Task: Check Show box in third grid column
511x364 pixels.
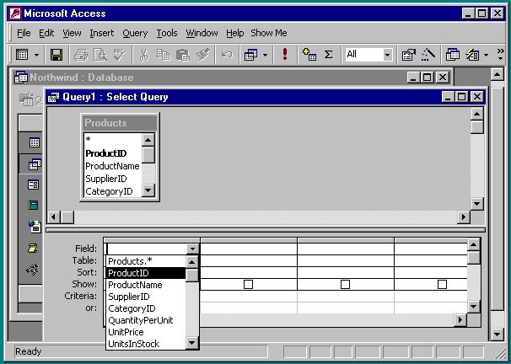Action: coord(345,285)
